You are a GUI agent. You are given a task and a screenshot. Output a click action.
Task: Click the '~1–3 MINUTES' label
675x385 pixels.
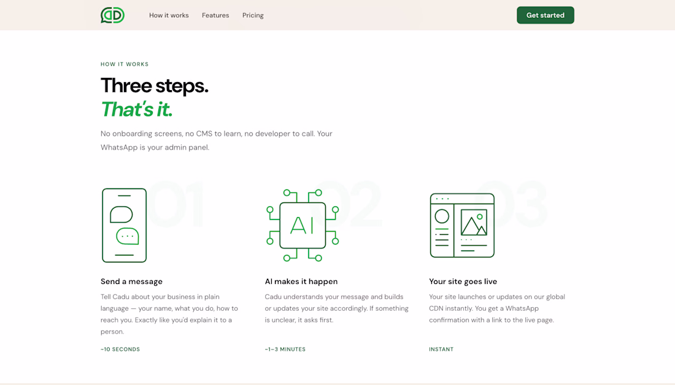pos(285,349)
